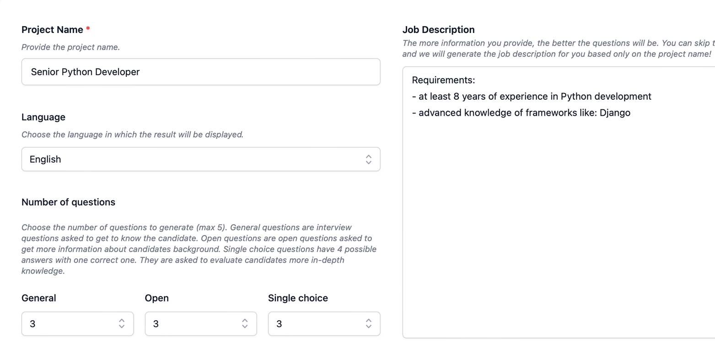Click the Language dropdown chevron icon

(x=369, y=159)
